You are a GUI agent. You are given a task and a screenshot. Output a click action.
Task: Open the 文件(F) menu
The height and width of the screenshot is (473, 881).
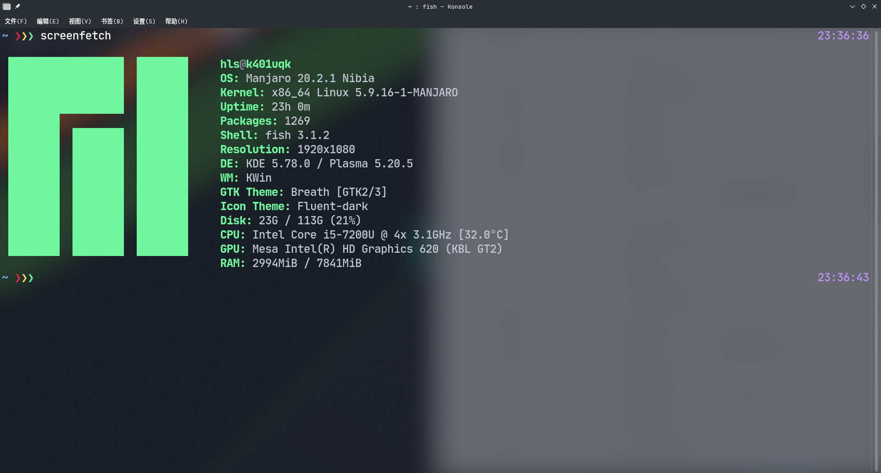(x=16, y=21)
